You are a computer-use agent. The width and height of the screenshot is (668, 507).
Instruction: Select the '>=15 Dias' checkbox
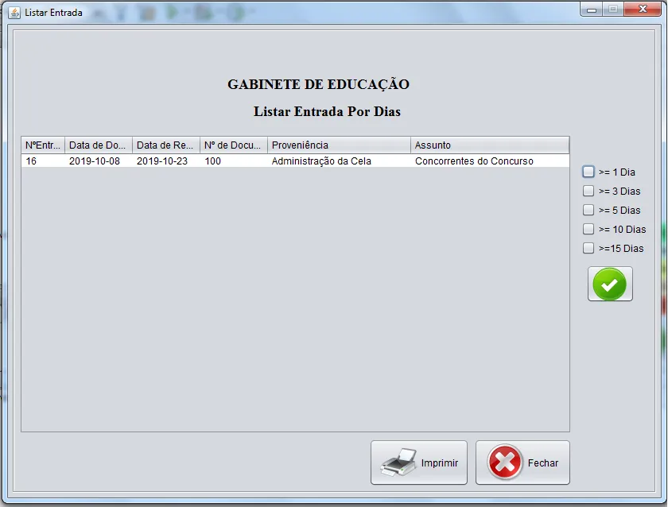tap(588, 248)
